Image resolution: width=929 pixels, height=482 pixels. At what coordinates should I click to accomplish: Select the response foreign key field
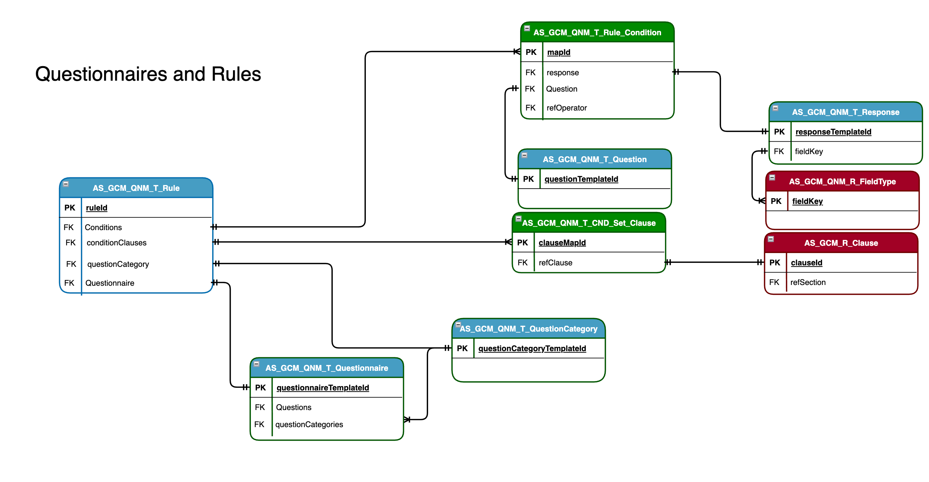click(563, 73)
